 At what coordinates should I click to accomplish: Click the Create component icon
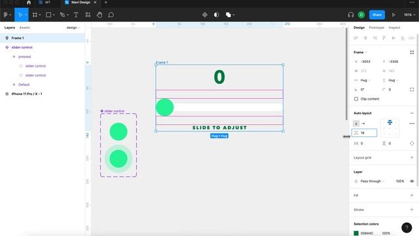pos(205,15)
